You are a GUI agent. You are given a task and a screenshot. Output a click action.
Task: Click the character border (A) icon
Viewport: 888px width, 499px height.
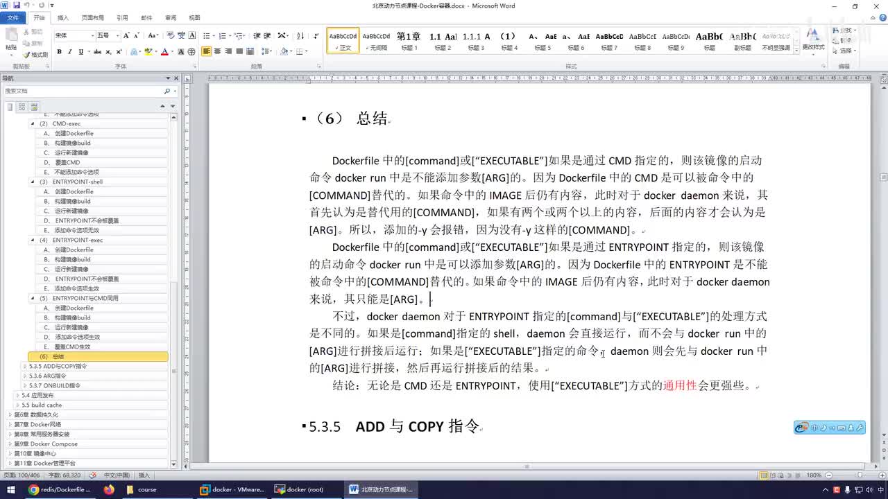tap(191, 35)
